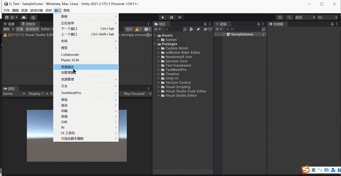
Task: Open the Editor dropdown in Console
Action: pyautogui.click(x=47, y=29)
